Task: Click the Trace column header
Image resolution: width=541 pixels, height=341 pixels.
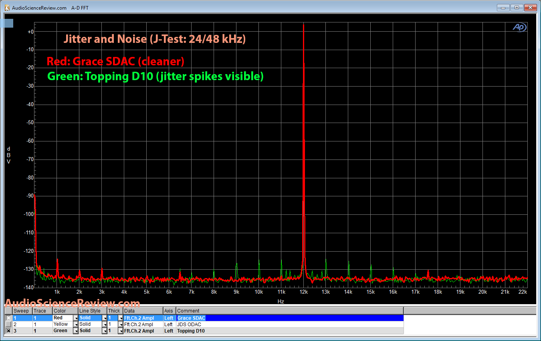Action: pyautogui.click(x=42, y=311)
